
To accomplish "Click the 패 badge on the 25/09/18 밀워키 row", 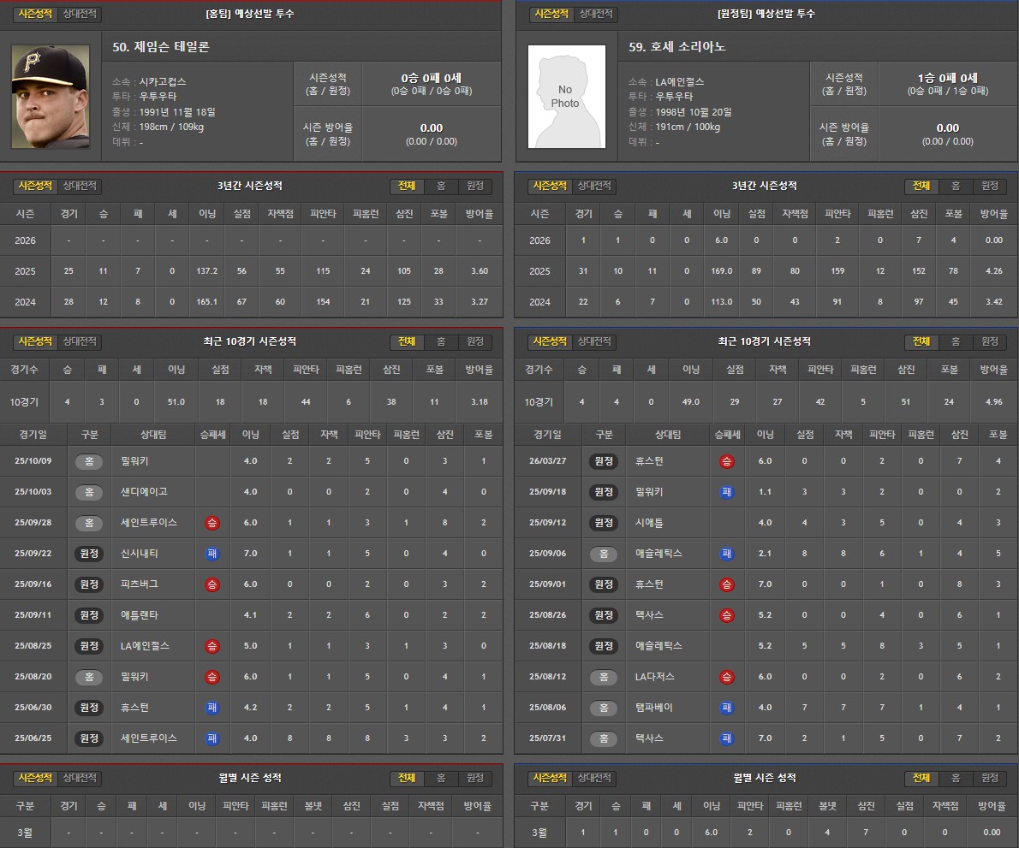I will [727, 492].
